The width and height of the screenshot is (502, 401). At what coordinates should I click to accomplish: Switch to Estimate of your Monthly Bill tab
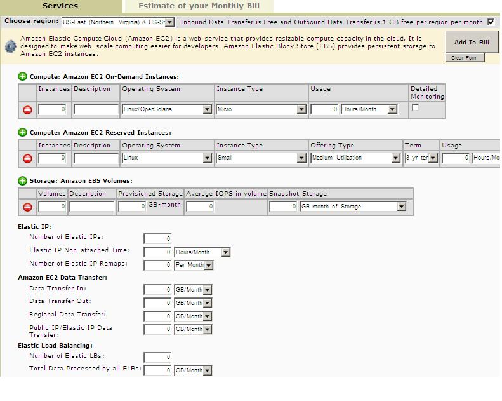[199, 6]
